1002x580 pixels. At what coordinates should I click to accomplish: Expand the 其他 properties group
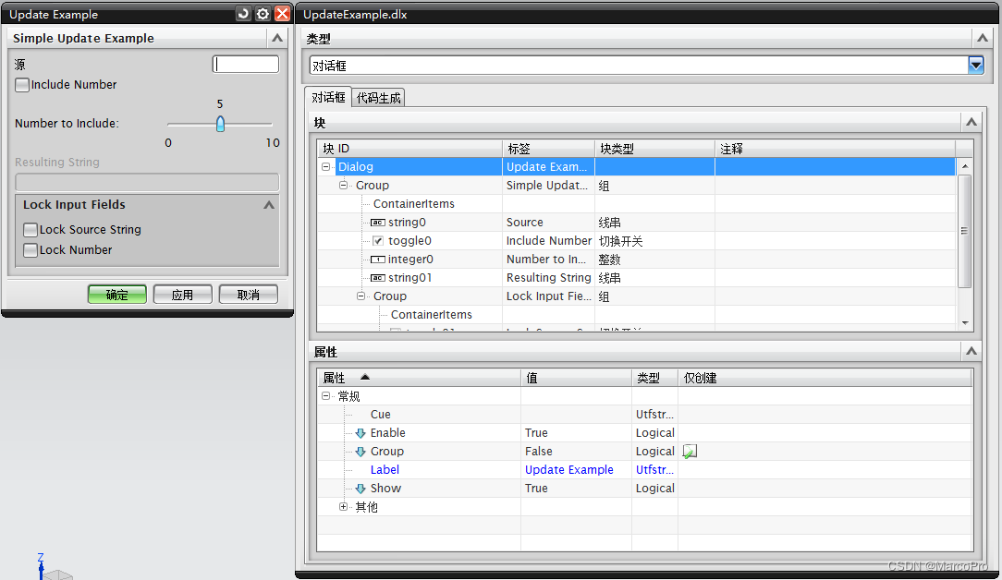tap(343, 506)
